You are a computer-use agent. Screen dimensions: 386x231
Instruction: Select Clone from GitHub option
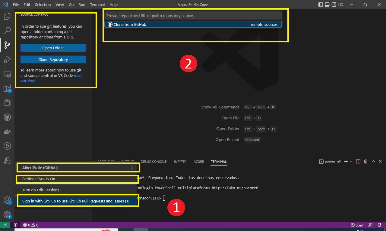193,24
